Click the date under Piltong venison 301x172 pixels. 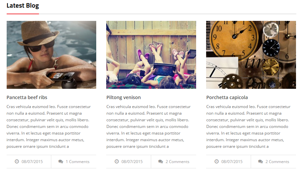click(132, 162)
